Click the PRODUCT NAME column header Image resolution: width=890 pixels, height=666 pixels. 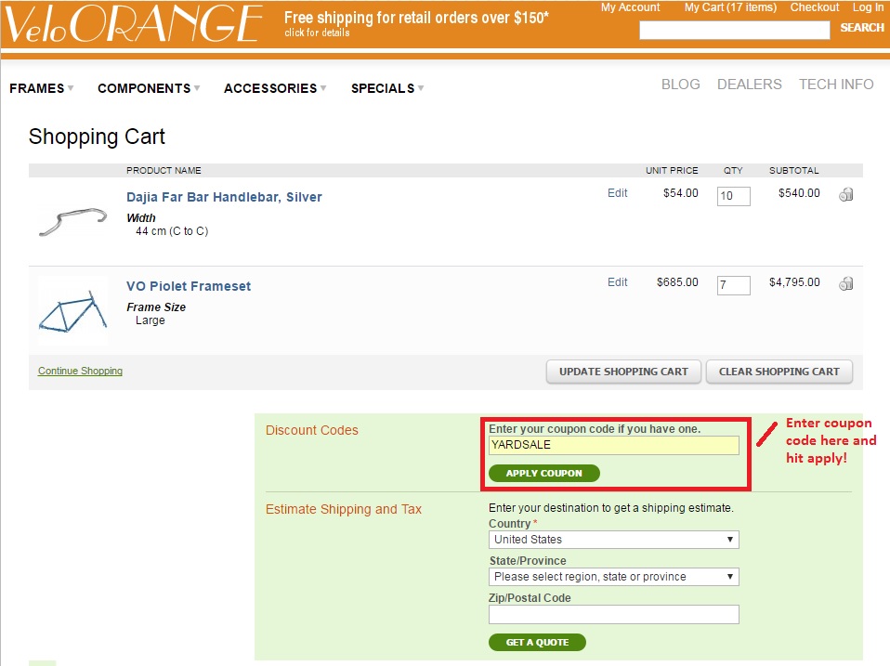(x=164, y=171)
